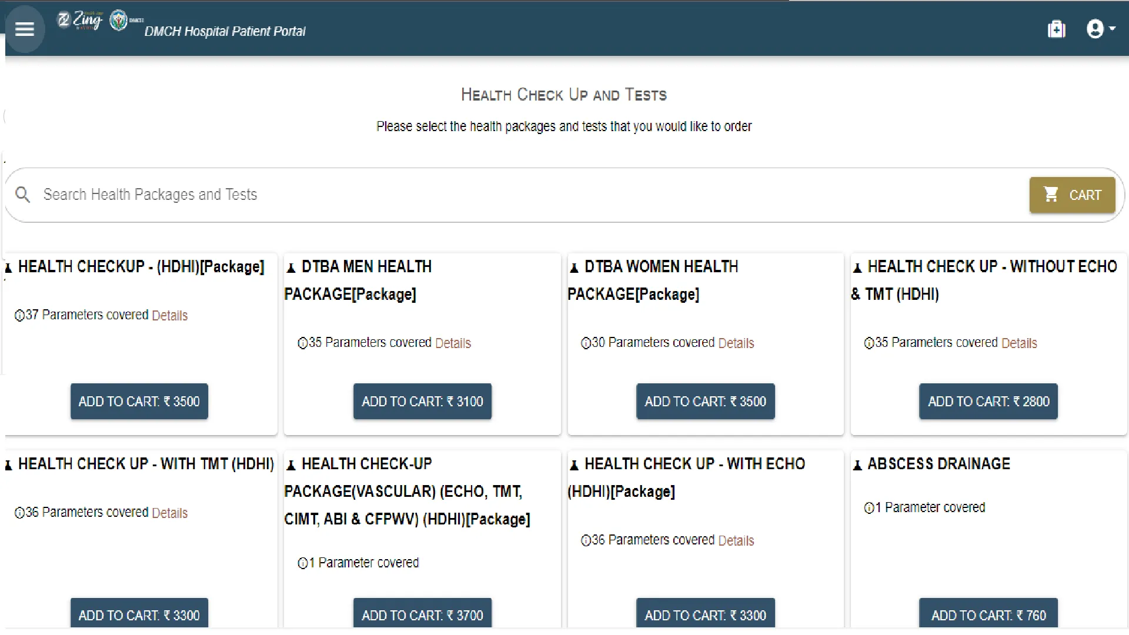1129x635 pixels.
Task: Click the Zing logo in header
Action: tap(79, 21)
